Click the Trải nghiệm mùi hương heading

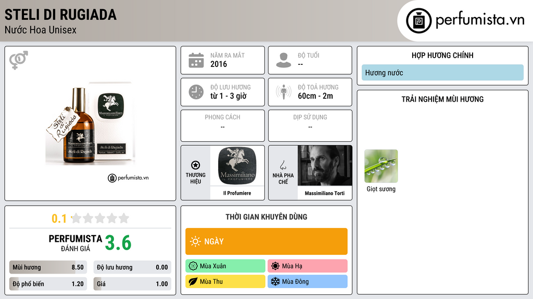click(x=442, y=99)
